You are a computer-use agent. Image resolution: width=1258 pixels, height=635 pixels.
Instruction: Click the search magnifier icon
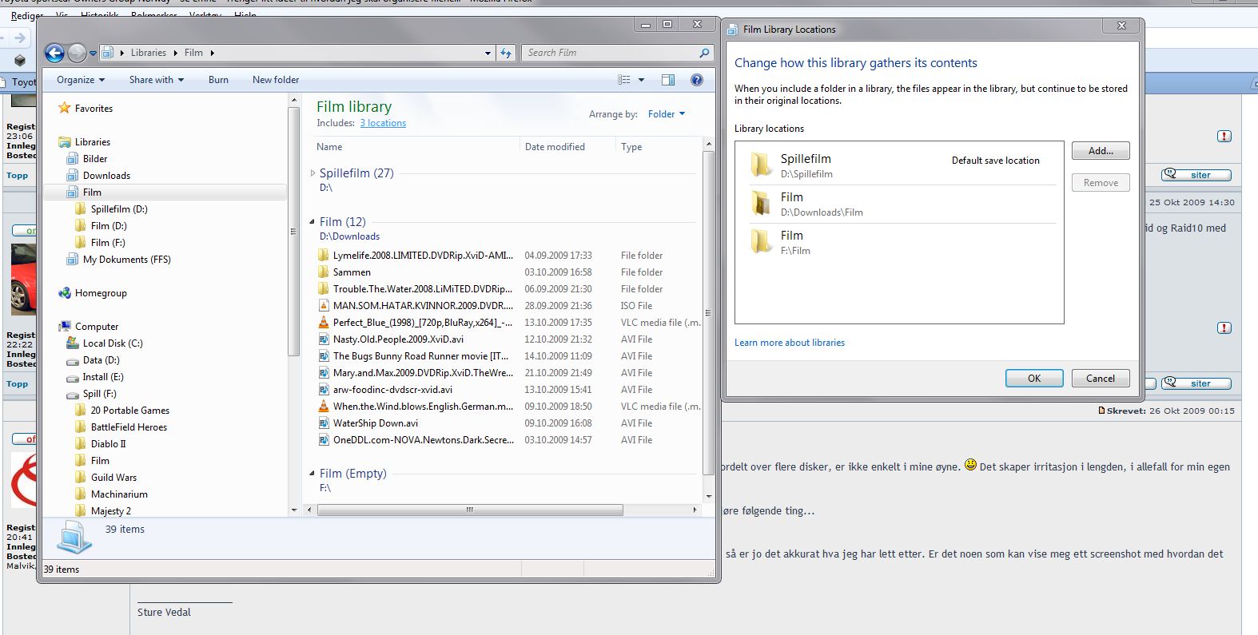coord(704,53)
